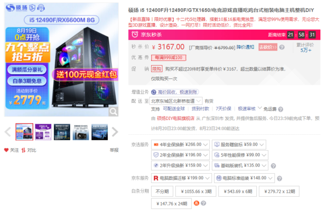Click help icon beside 去砍价 button

coord(282,47)
